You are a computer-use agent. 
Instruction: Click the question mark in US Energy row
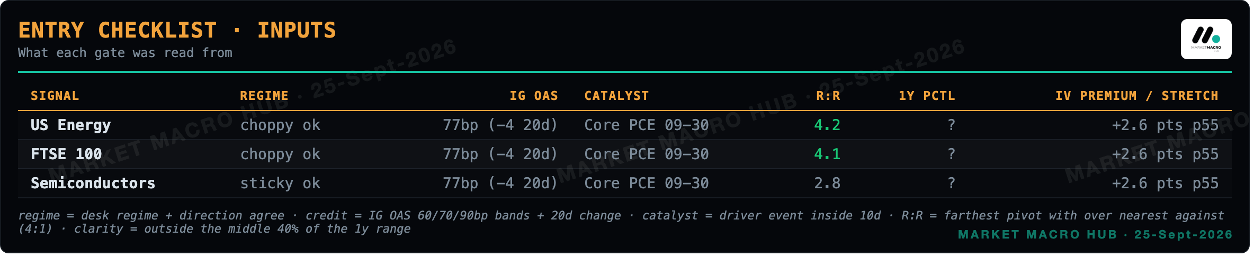pyautogui.click(x=951, y=125)
